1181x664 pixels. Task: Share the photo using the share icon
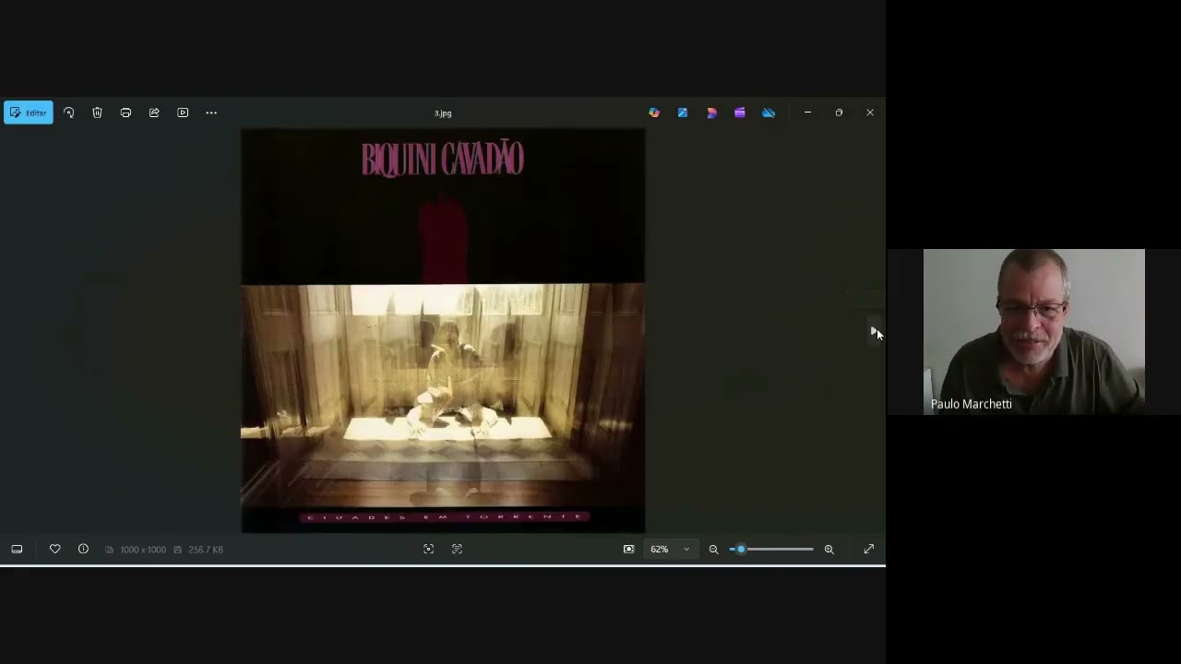(154, 113)
